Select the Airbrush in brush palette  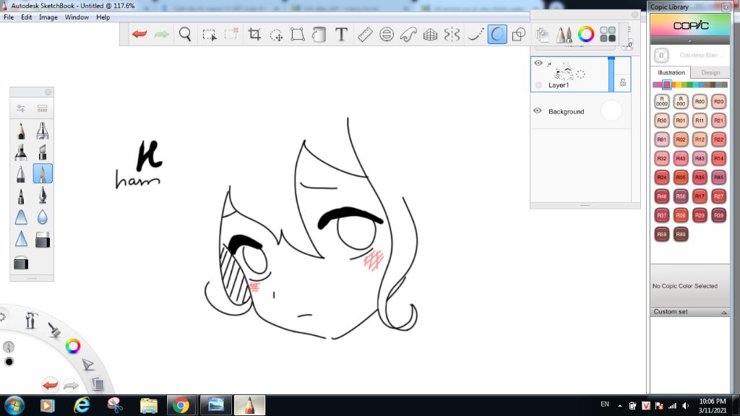tap(43, 131)
